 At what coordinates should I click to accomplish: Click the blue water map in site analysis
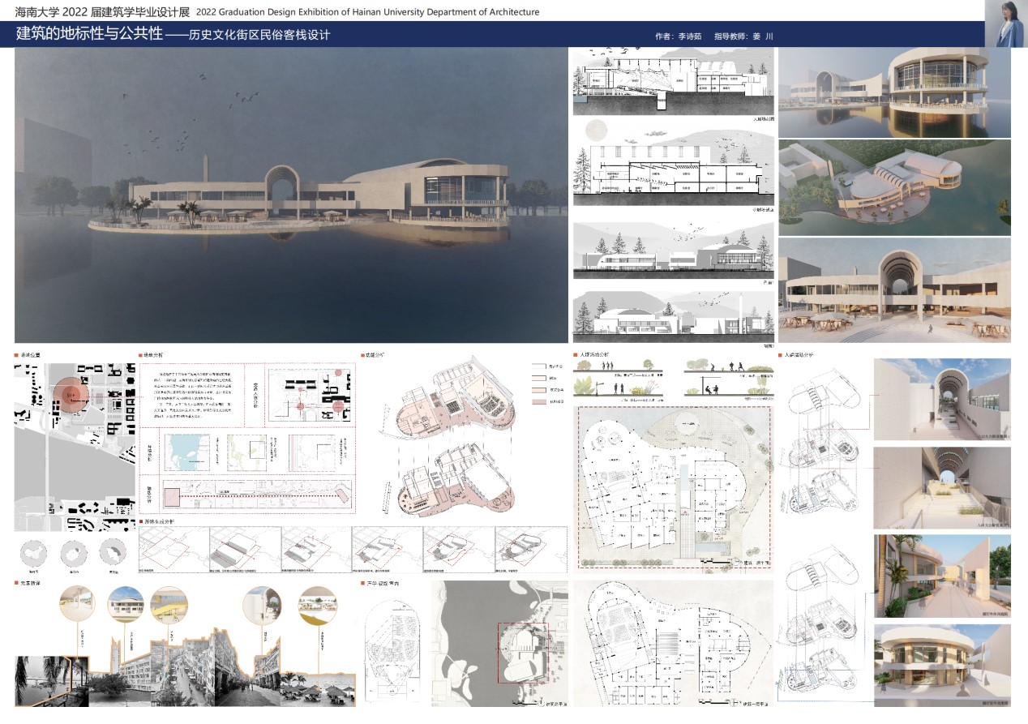[x=188, y=452]
